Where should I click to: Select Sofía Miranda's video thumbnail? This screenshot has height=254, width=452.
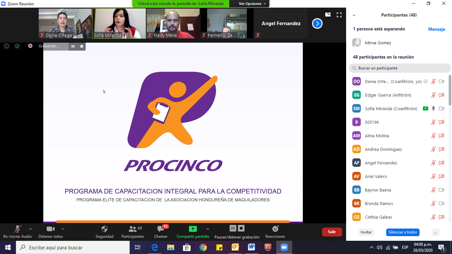(119, 23)
